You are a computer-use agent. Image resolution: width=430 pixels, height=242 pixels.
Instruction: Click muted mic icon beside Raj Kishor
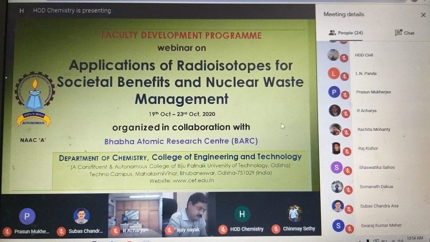(347, 151)
